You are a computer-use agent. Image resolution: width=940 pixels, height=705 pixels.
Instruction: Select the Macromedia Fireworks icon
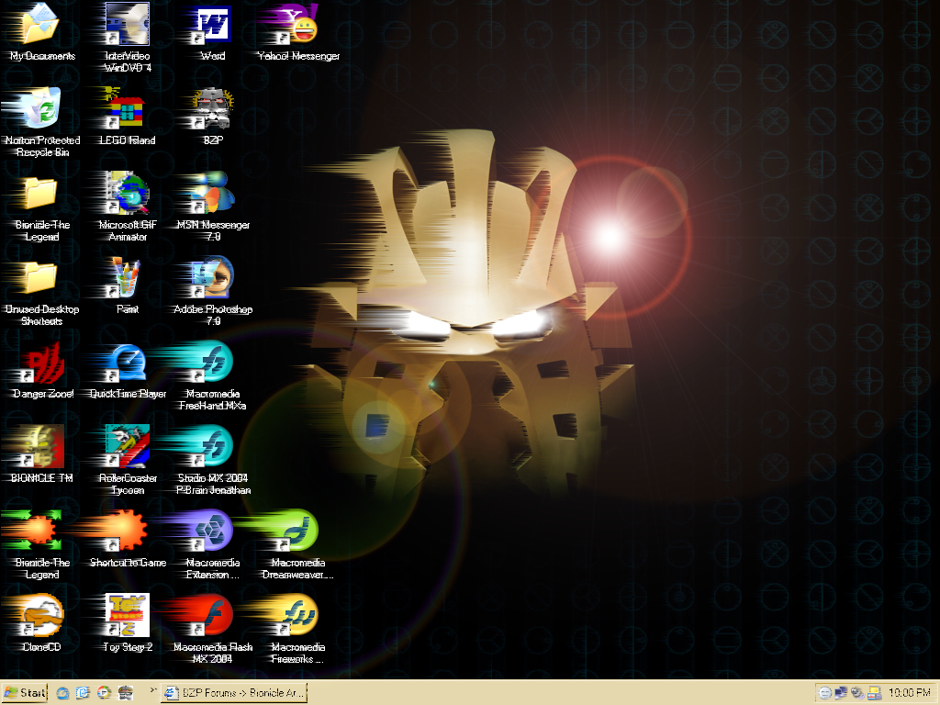[x=297, y=617]
